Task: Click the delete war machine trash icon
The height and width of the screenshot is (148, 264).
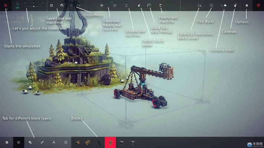Action: (160, 6)
